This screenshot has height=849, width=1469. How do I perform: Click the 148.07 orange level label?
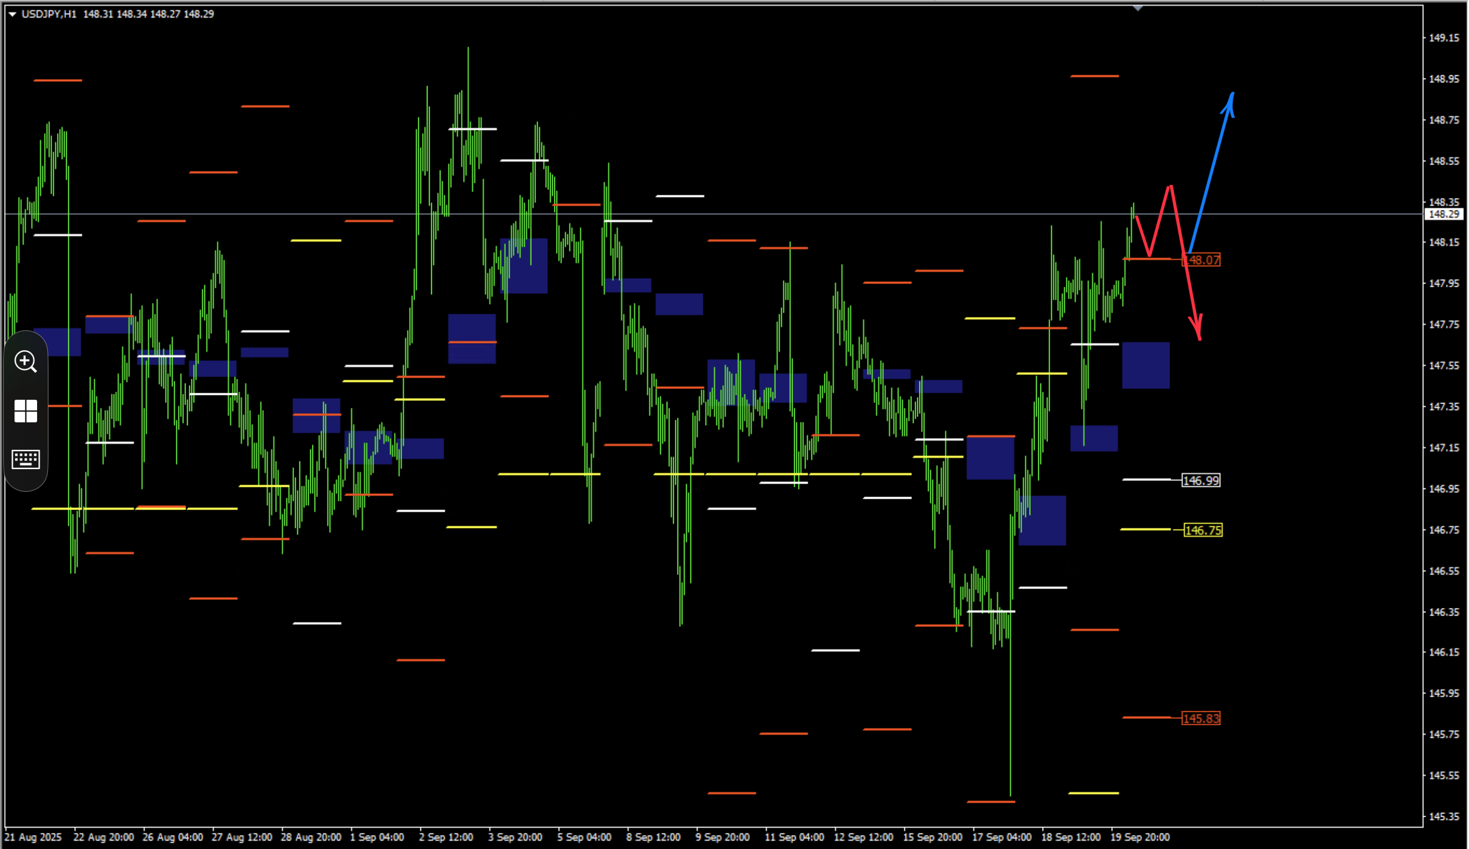1202,260
